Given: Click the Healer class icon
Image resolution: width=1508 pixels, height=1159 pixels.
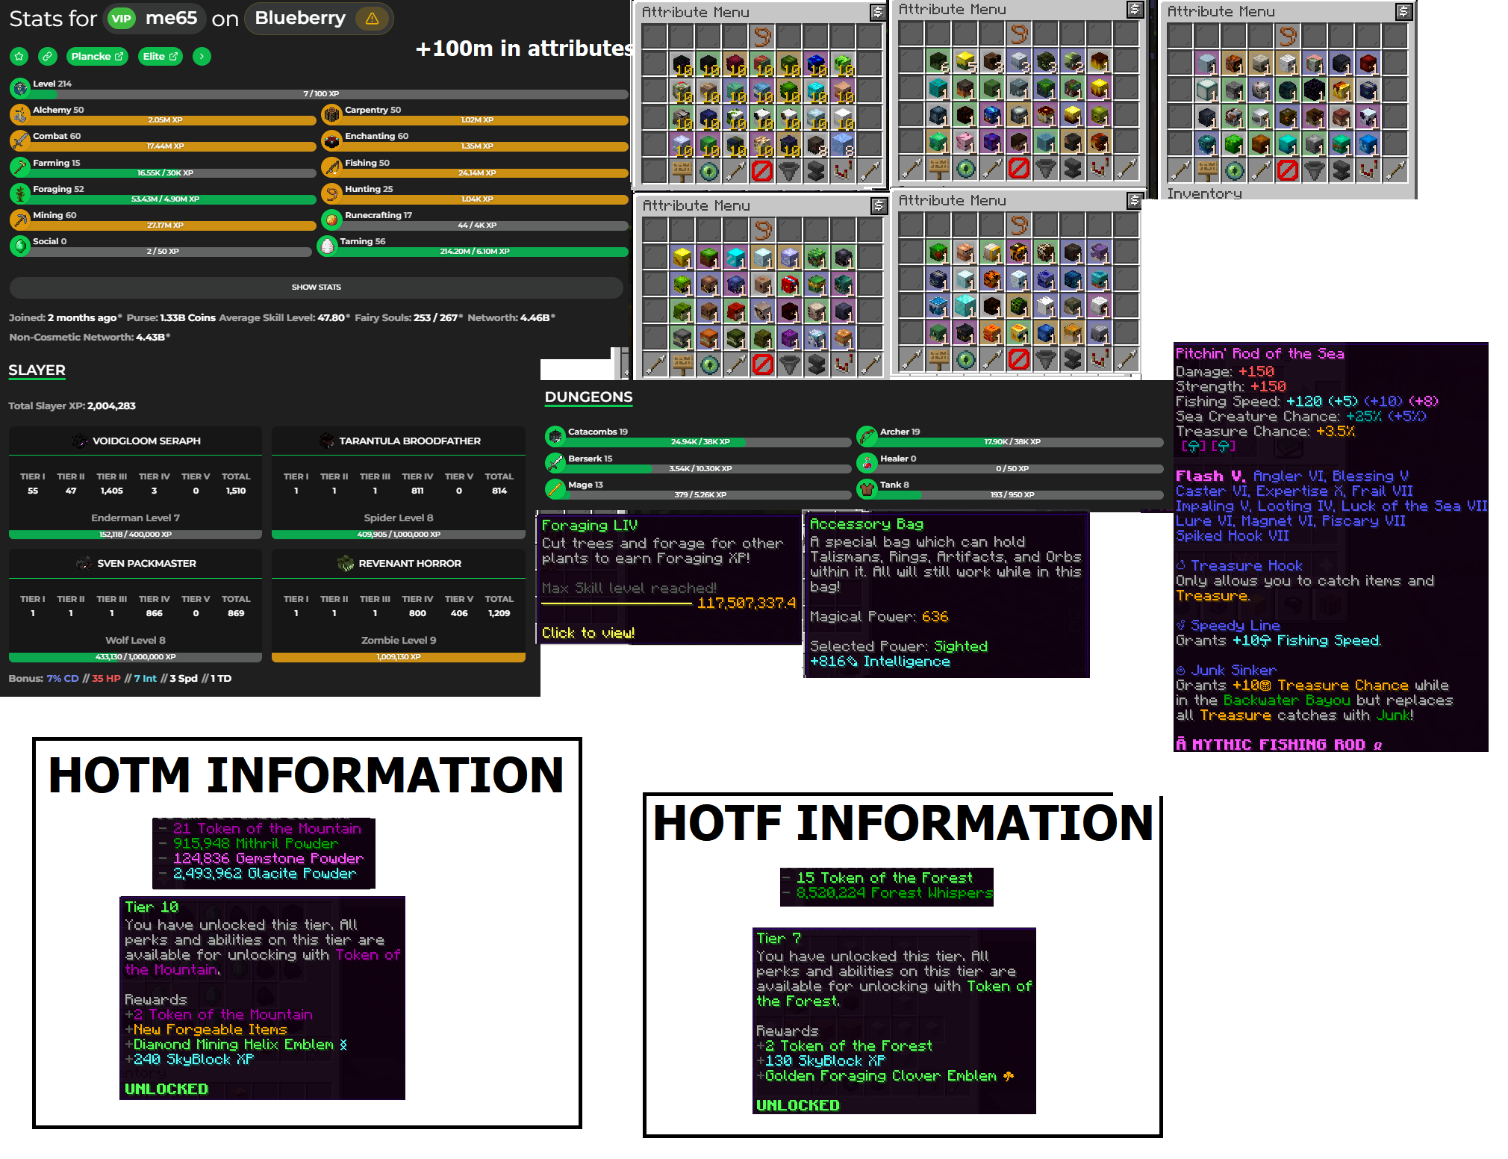Looking at the screenshot, I should coord(867,463).
